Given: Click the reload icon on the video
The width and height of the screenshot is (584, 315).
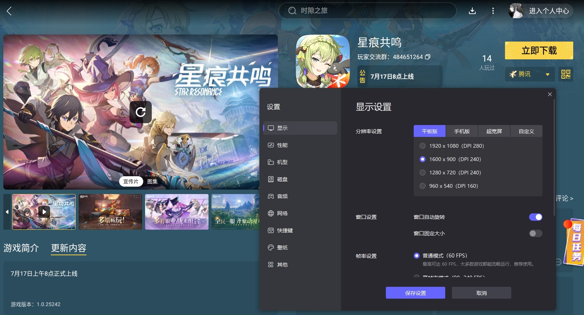Looking at the screenshot, I should point(141,112).
